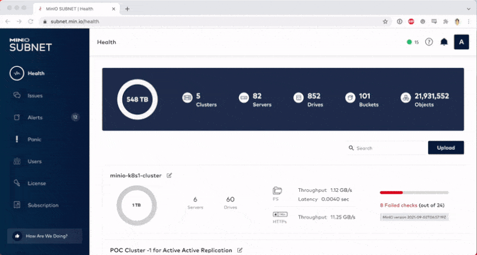Click the failed checks progress bar
The image size is (477, 255).
pos(414,193)
